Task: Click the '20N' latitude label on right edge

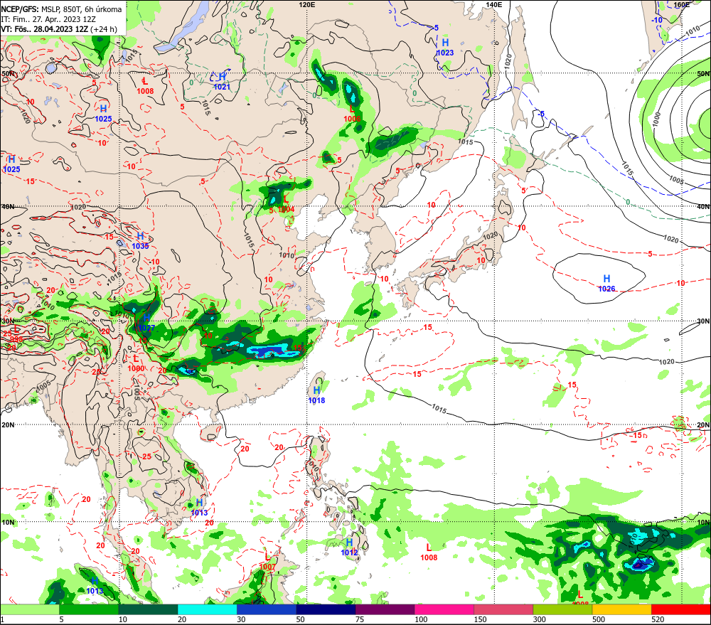Action: tap(703, 425)
